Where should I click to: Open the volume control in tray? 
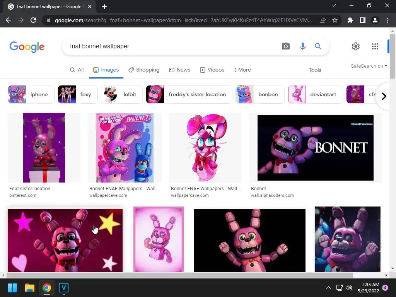pos(349,288)
